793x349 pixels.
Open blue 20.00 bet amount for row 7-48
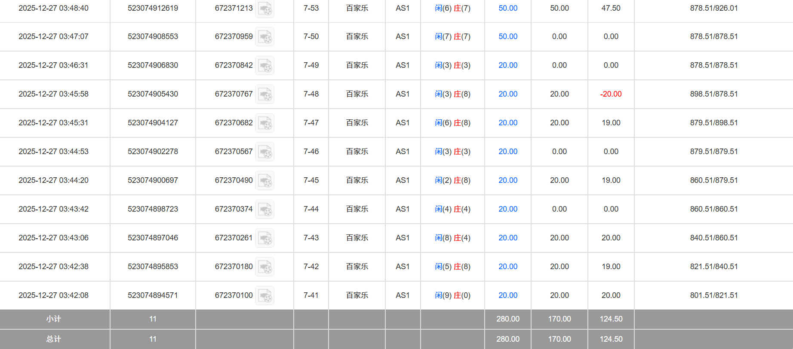click(507, 94)
